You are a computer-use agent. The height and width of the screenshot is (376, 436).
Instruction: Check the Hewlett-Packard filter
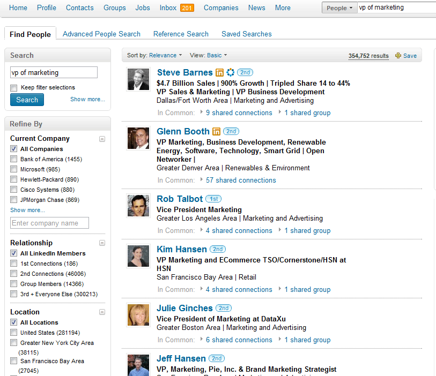[x=13, y=179]
